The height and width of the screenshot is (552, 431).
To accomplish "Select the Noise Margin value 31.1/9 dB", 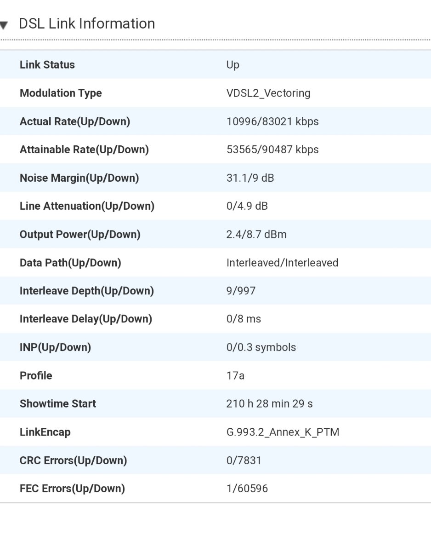I will (x=250, y=178).
